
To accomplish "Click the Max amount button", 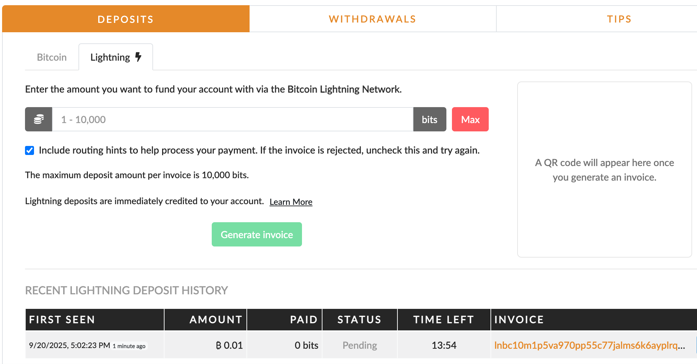I will pyautogui.click(x=470, y=119).
